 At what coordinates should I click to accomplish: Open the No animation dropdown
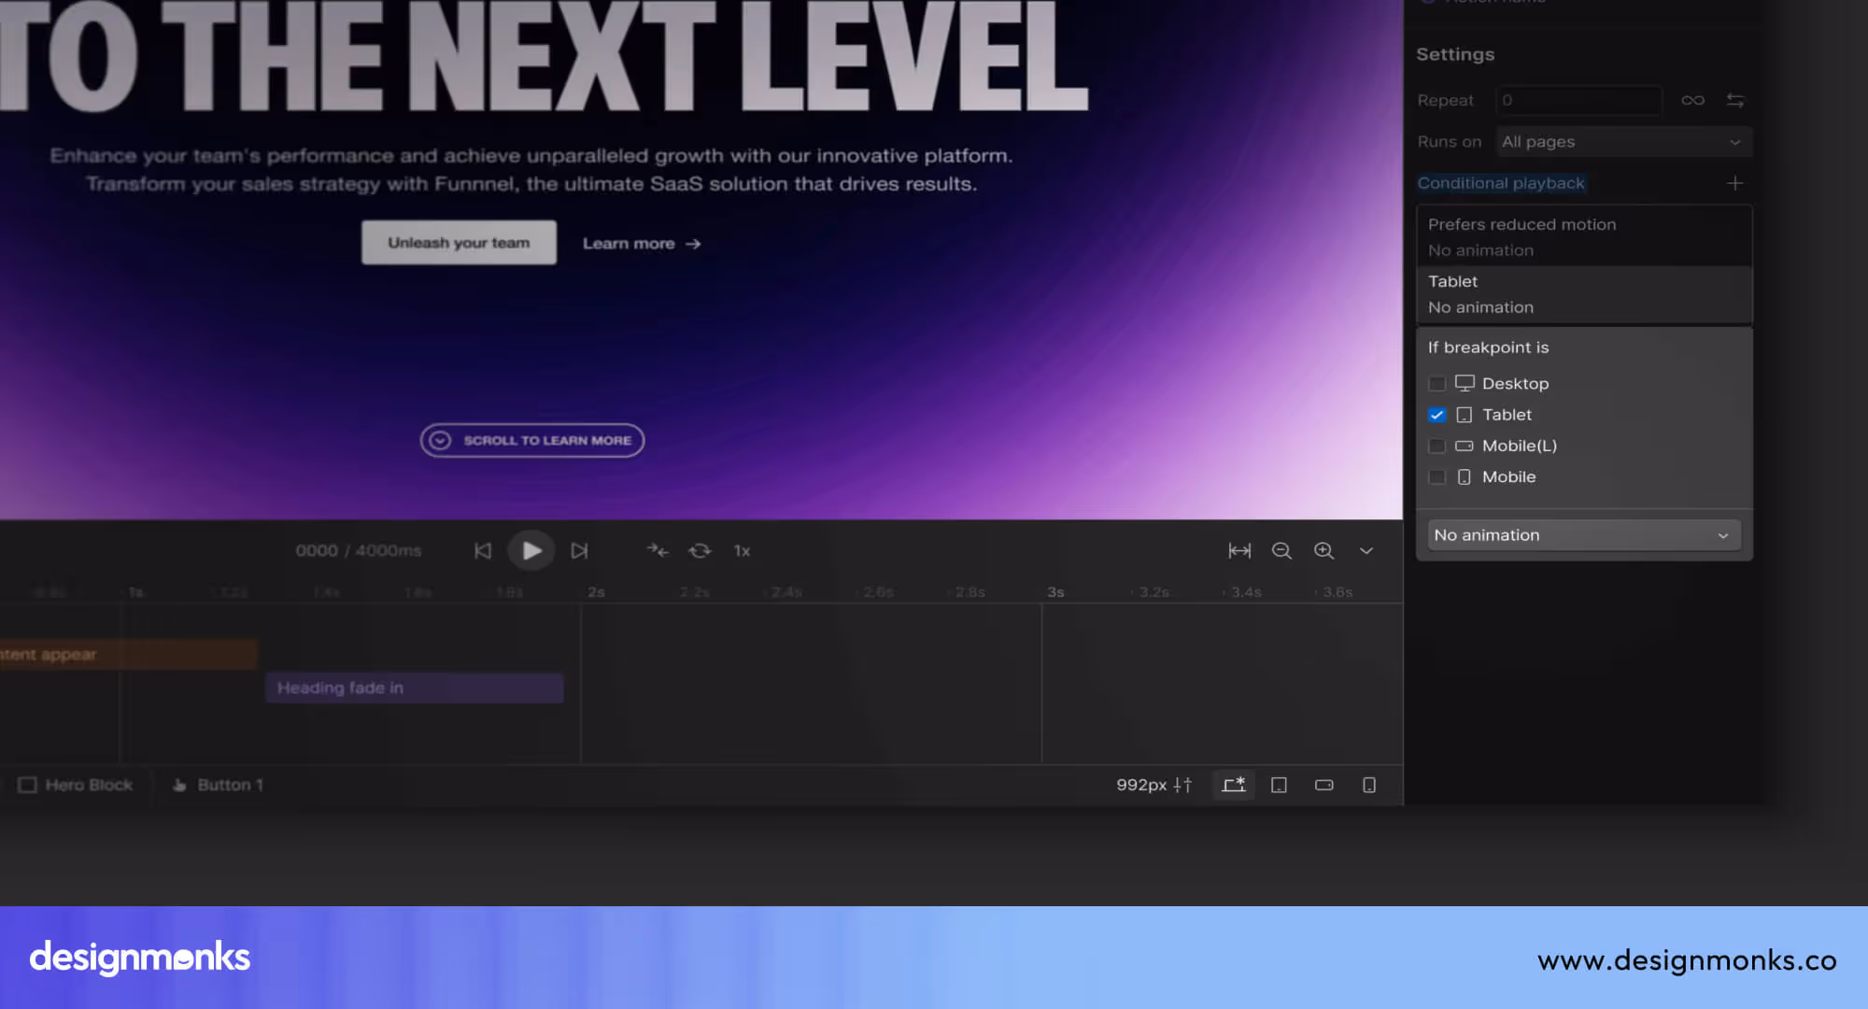point(1583,535)
